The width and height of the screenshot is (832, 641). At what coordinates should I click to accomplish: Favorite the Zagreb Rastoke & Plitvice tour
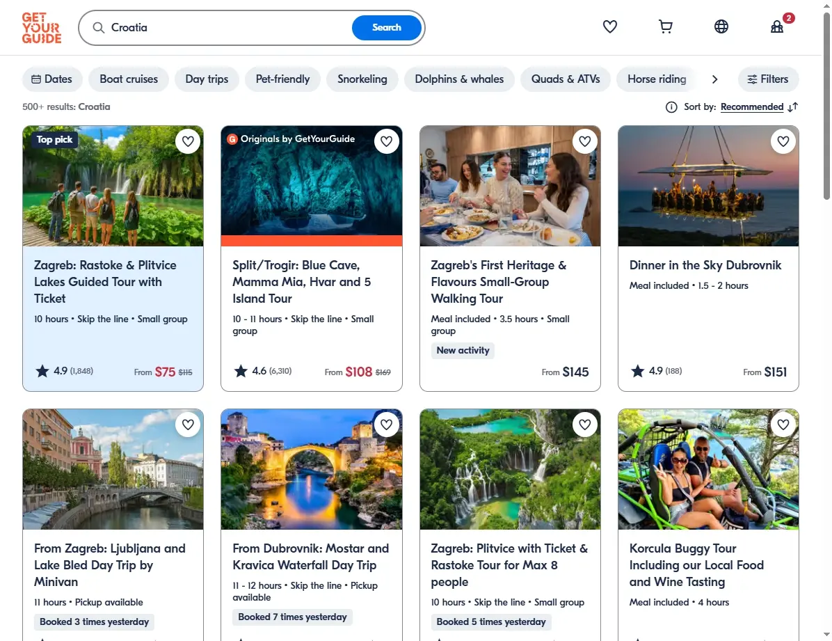pos(188,141)
